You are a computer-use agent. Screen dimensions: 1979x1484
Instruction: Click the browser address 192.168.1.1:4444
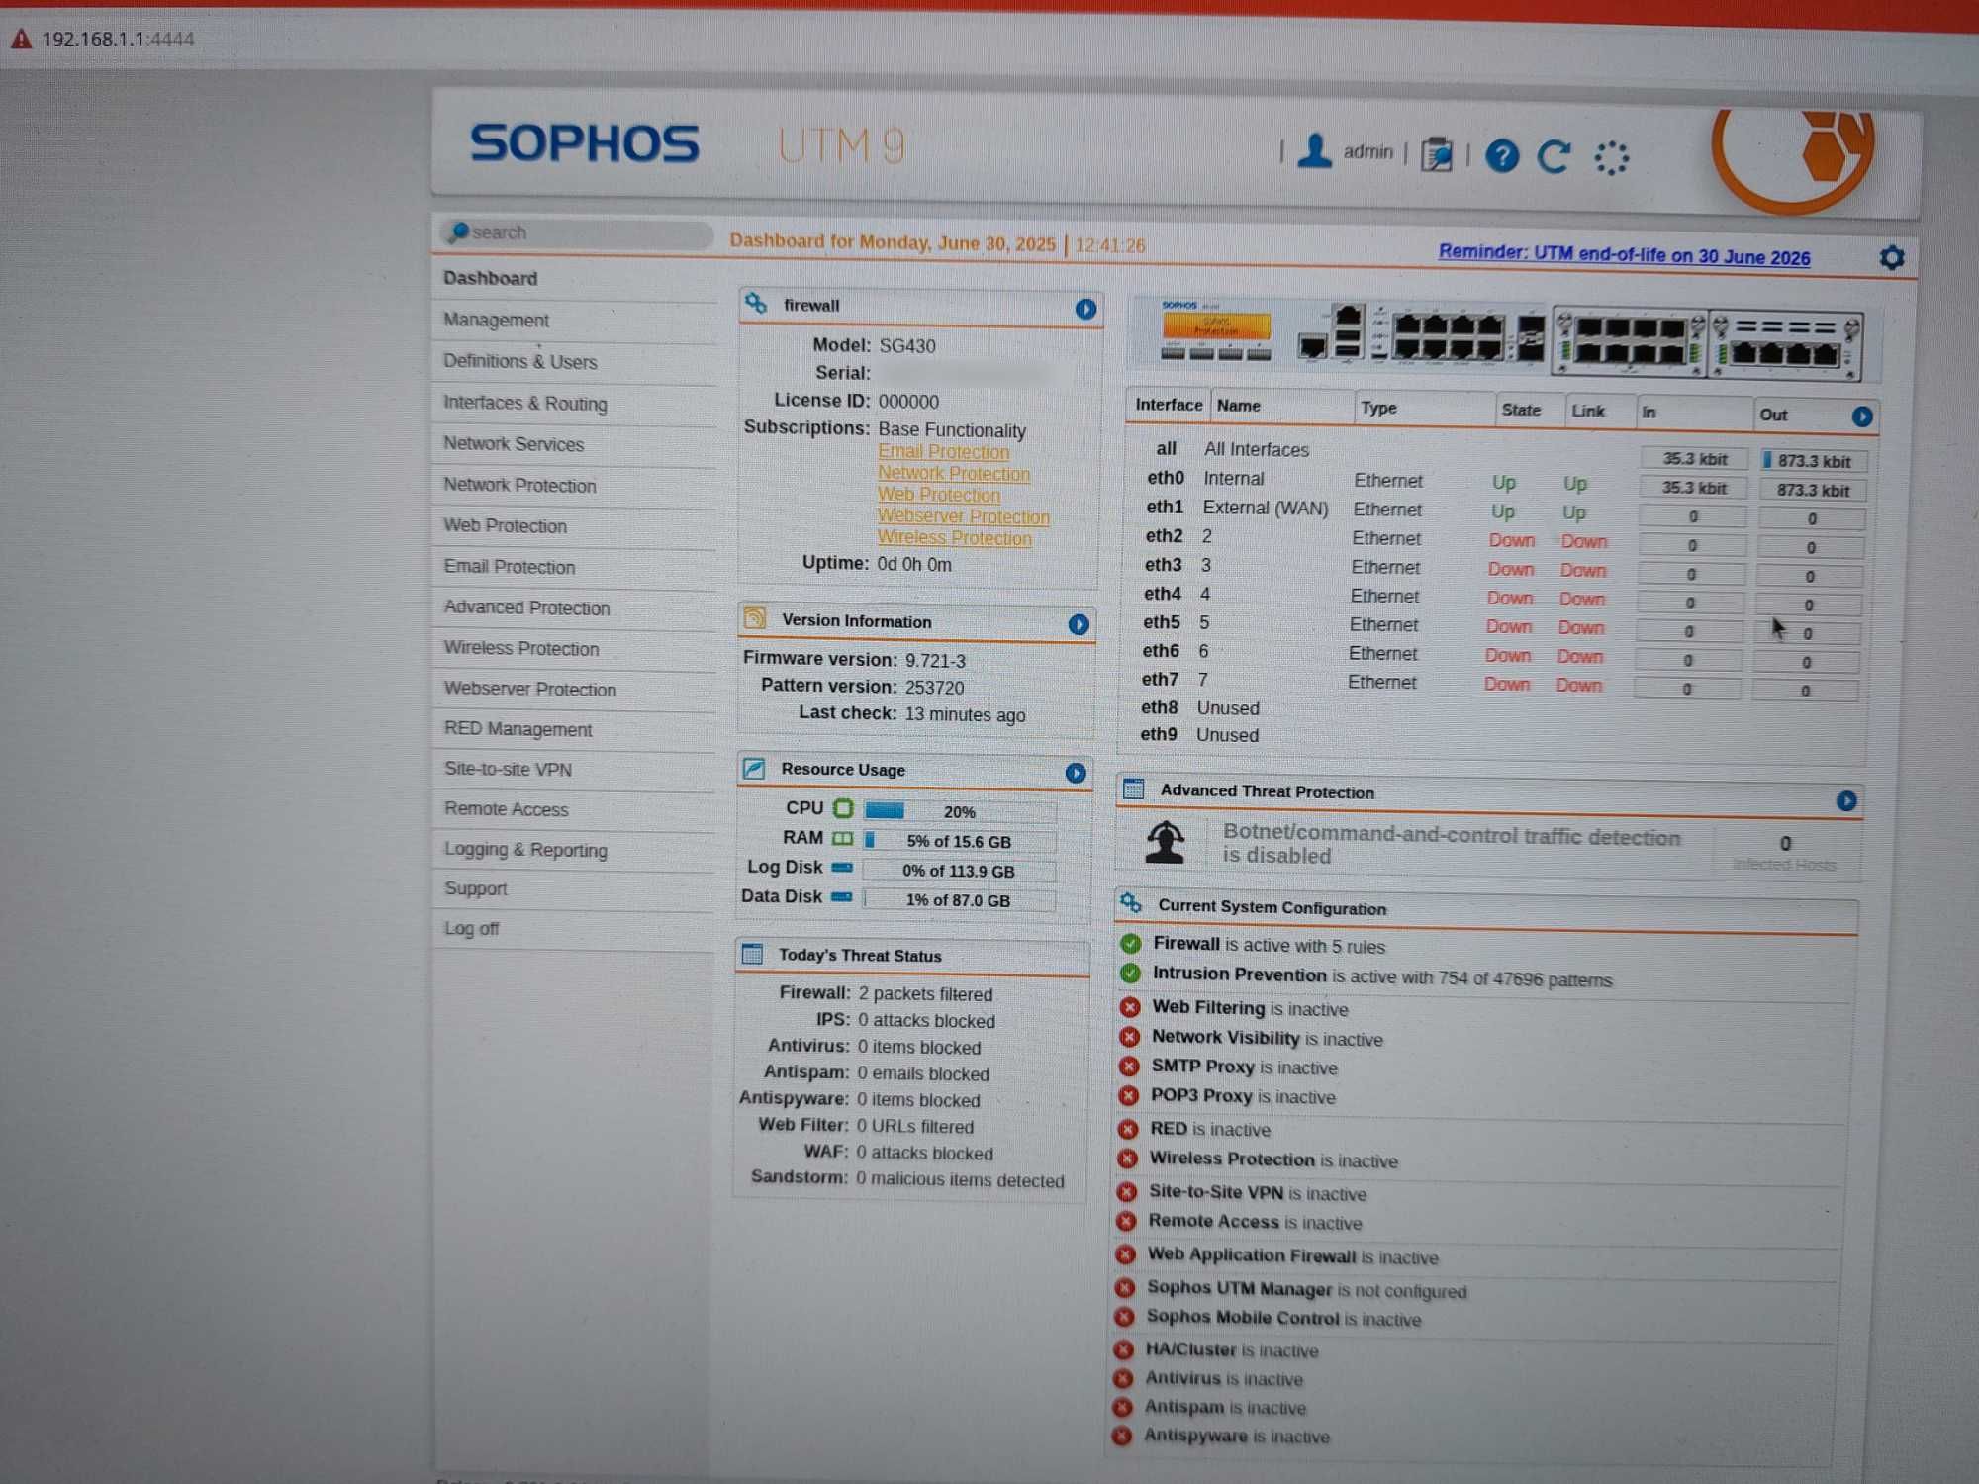(118, 40)
